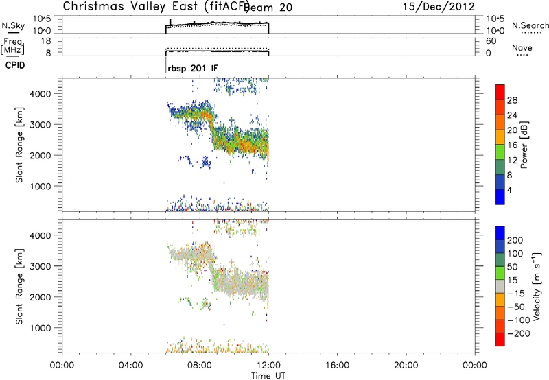The width and height of the screenshot is (549, 380).
Task: Click the '2000' tick on the velocity panel
Action: tap(40, 297)
